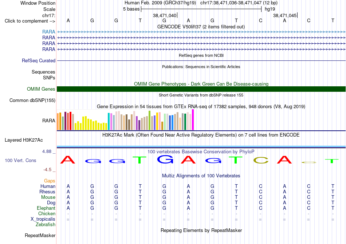This screenshot has height=244, width=346.
Task: Open the RefSeq Curated track label
Action: (38, 61)
